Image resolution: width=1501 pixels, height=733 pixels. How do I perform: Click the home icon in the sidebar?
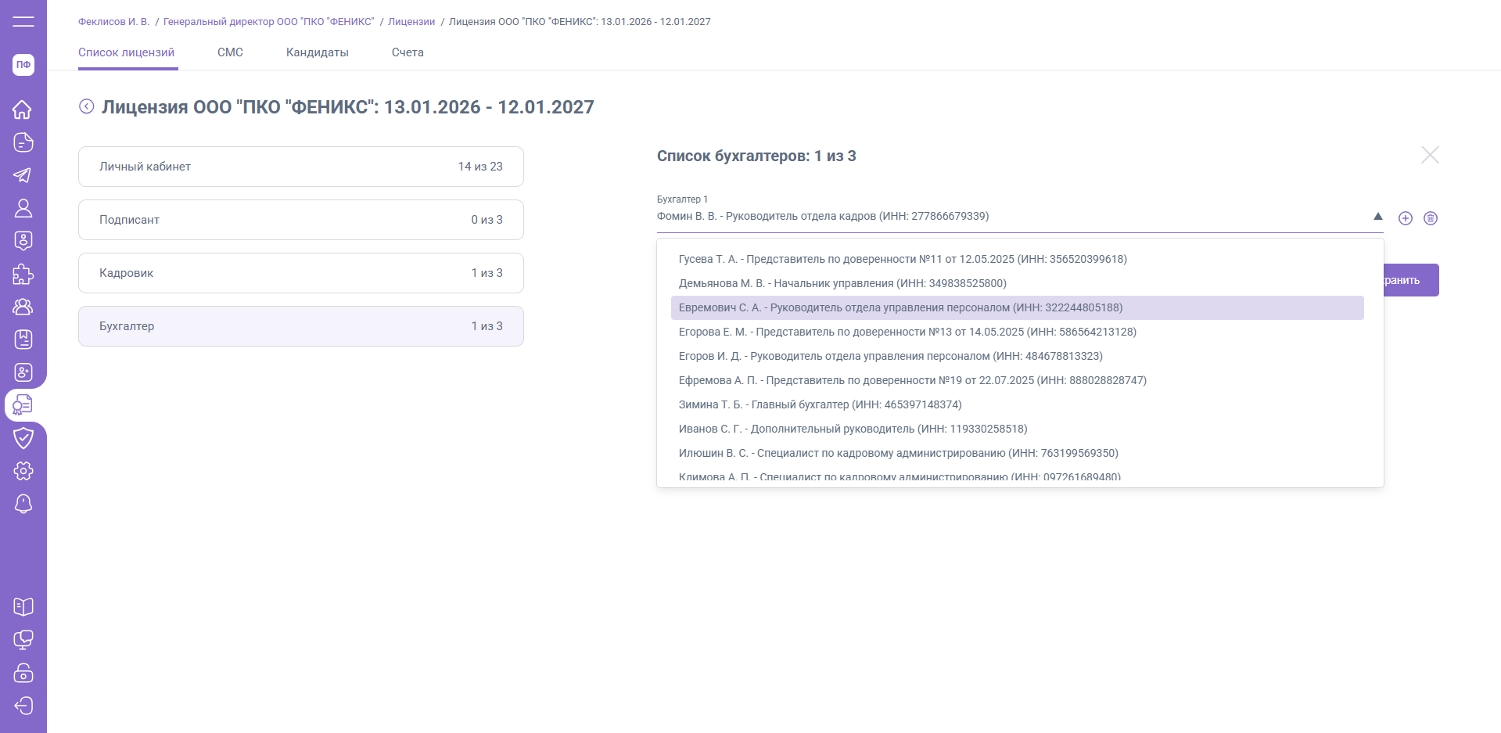pyautogui.click(x=23, y=110)
